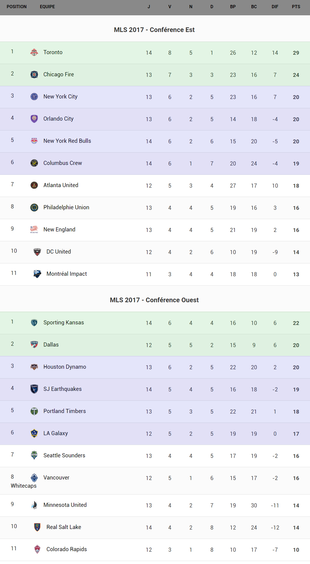Image resolution: width=310 pixels, height=564 pixels.
Task: Click the Conférence Est section heading
Action: [154, 30]
